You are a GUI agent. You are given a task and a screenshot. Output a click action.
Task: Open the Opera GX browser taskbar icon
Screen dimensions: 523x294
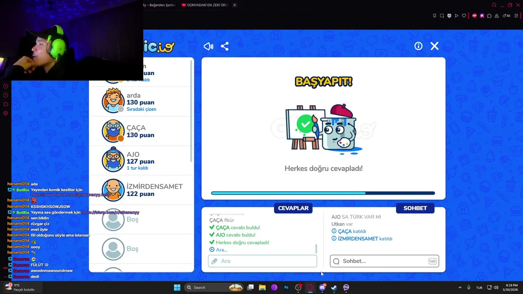[310, 287]
